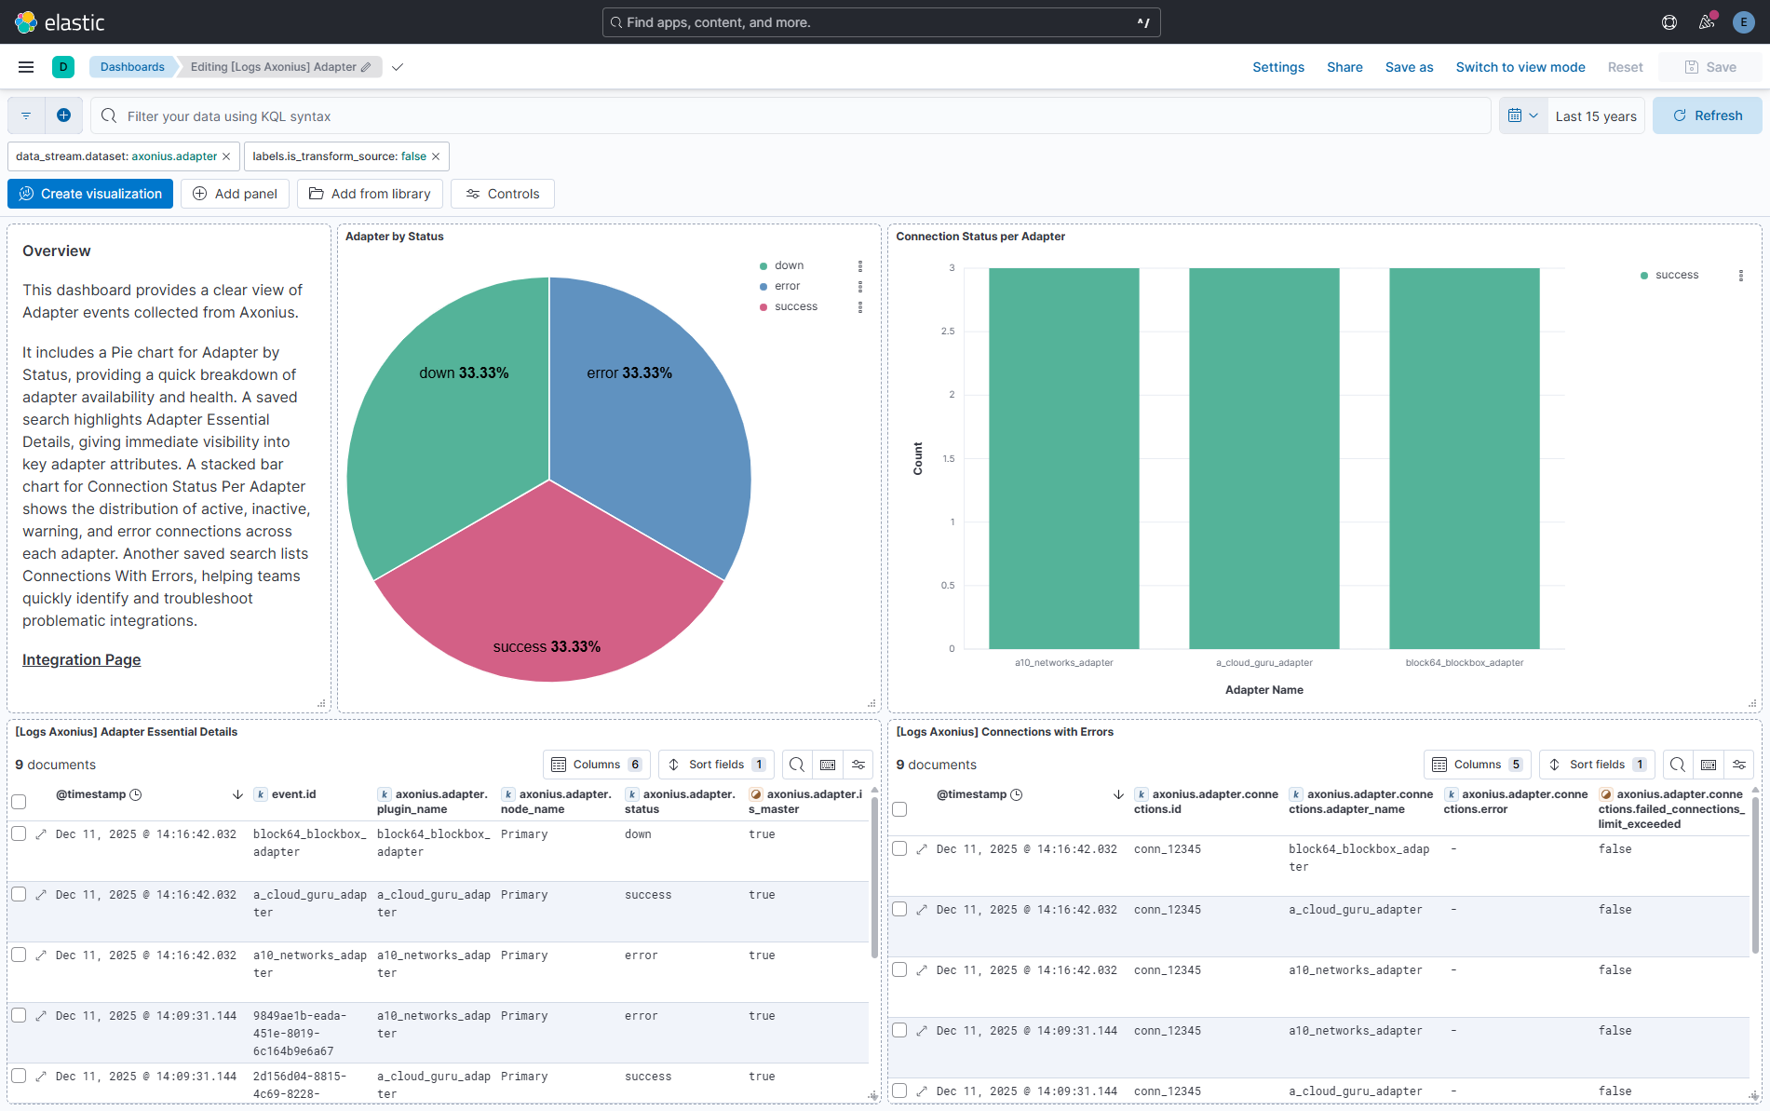The height and width of the screenshot is (1111, 1770).
Task: Edit dashboard title pencil icon
Action: coord(366,67)
